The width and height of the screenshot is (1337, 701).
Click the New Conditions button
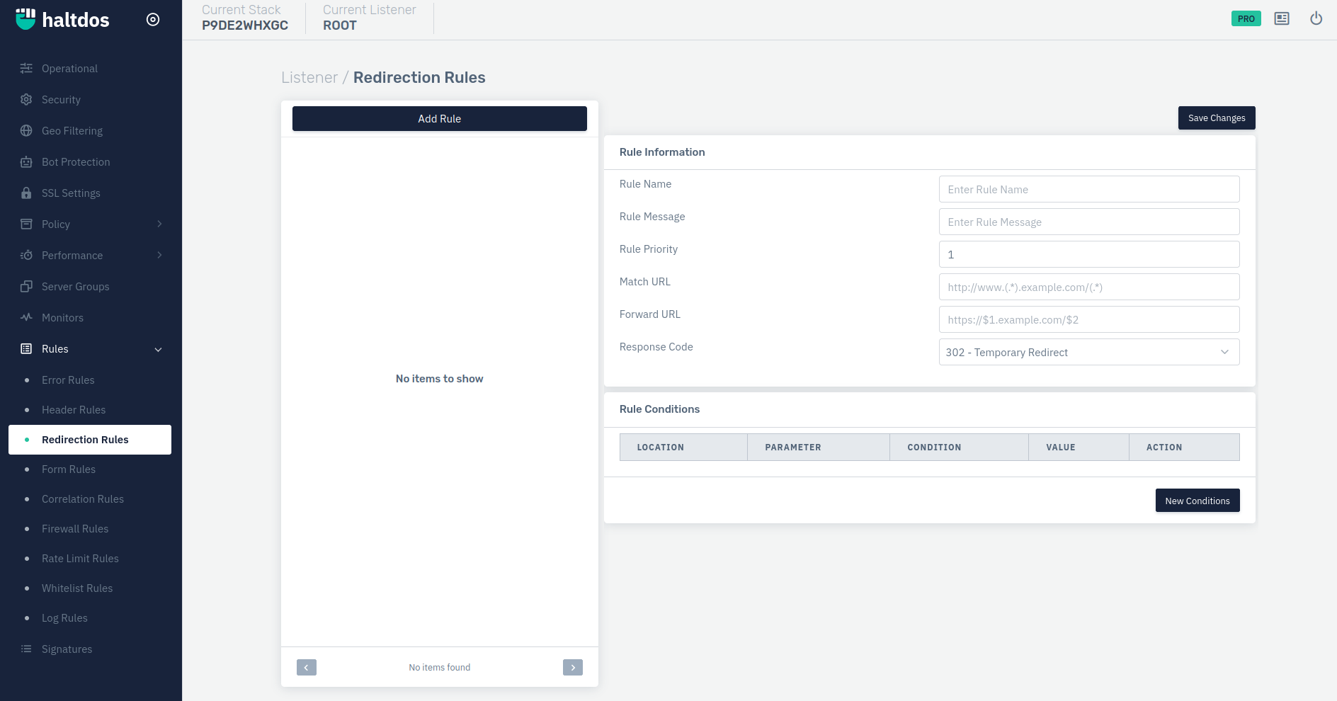(x=1197, y=501)
